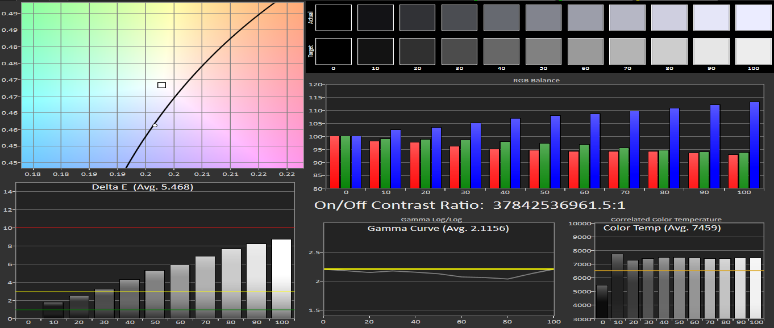The width and height of the screenshot is (774, 328).
Task: Click the Gamma Curve average label
Action: coord(438,228)
